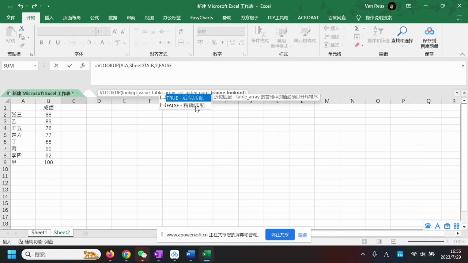468x263 pixels.
Task: Confirm formula with checkmark icon
Action: coord(69,66)
